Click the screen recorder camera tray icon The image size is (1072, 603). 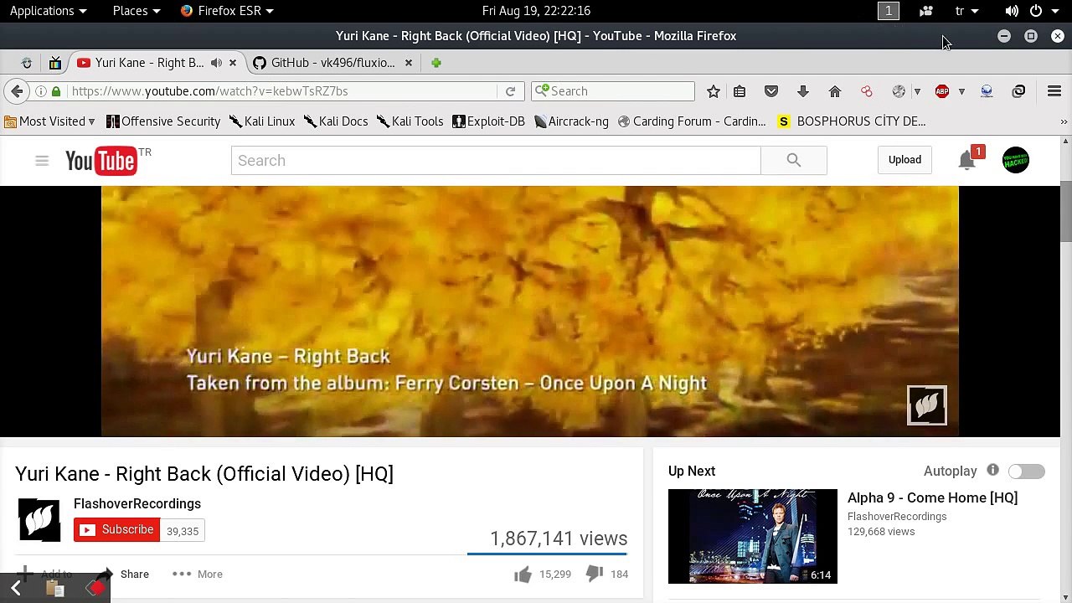tap(925, 11)
